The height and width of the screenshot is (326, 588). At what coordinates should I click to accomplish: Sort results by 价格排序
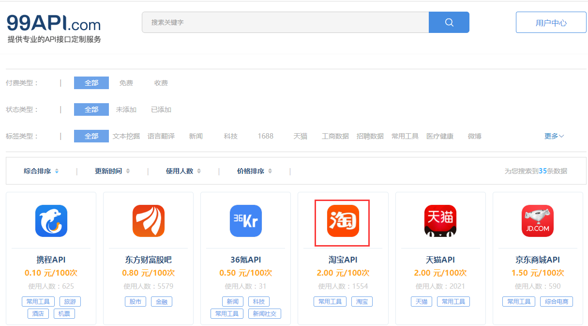coord(254,171)
